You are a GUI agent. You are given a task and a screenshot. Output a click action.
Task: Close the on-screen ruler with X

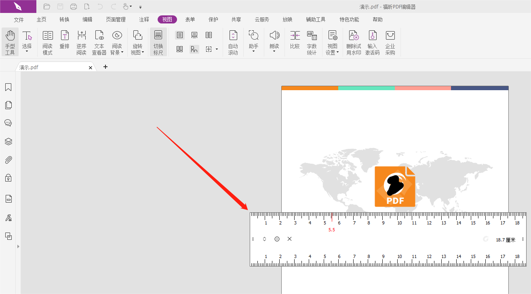pyautogui.click(x=289, y=239)
